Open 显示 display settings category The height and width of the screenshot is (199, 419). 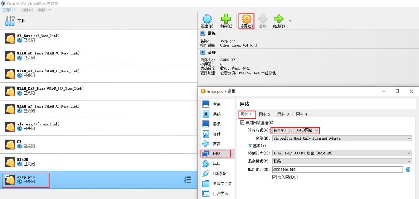(x=217, y=124)
